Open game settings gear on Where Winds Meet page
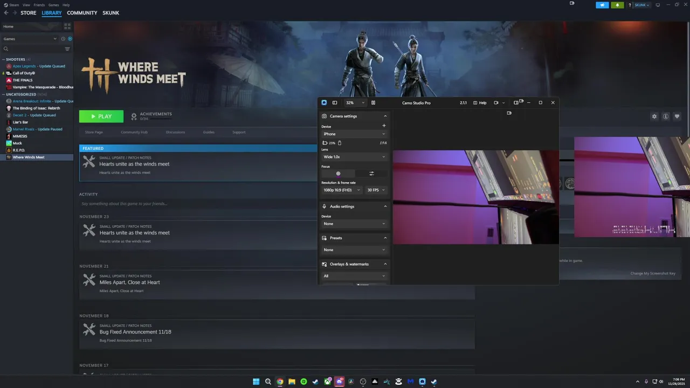This screenshot has height=388, width=690. (x=654, y=116)
